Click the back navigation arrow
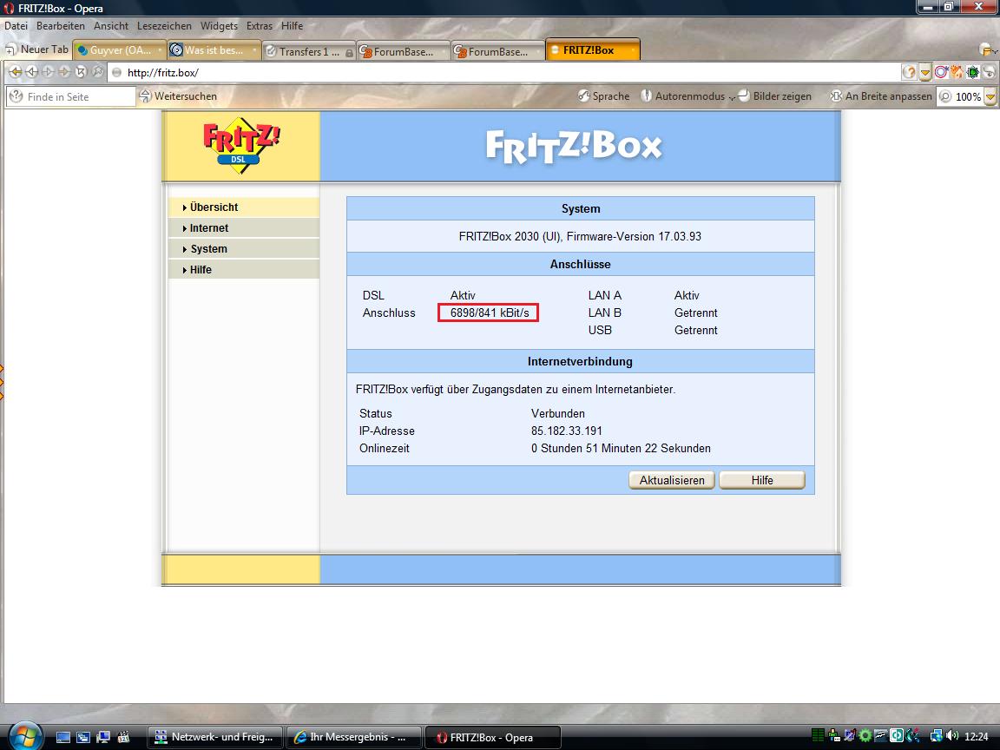 coord(31,72)
